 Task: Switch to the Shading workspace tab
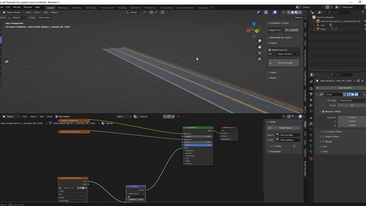click(122, 7)
